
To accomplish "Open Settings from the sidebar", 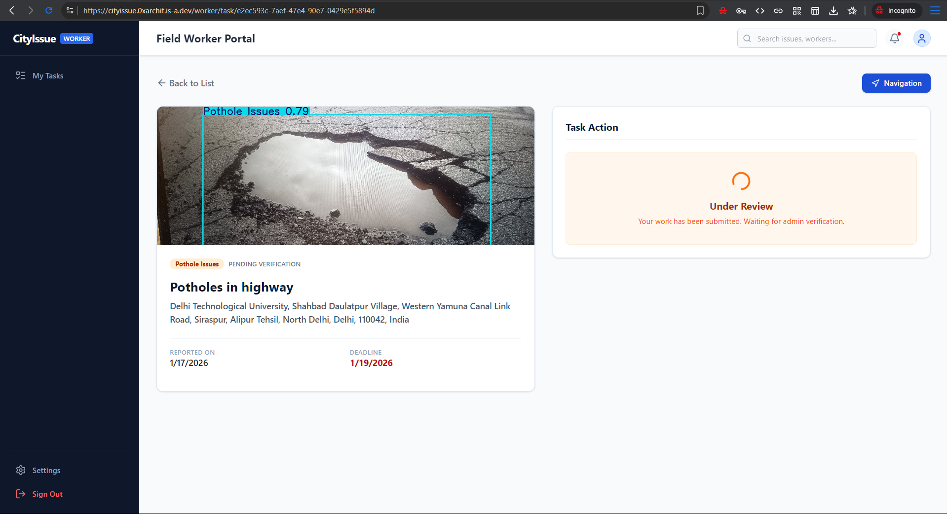I will (46, 470).
